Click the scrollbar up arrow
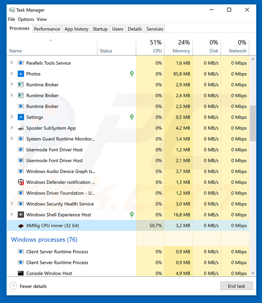262x303 pixels. (253, 59)
